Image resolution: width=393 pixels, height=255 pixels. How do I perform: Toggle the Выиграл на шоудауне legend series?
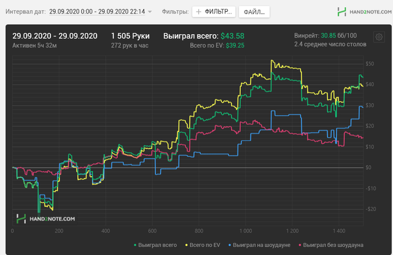(259, 245)
